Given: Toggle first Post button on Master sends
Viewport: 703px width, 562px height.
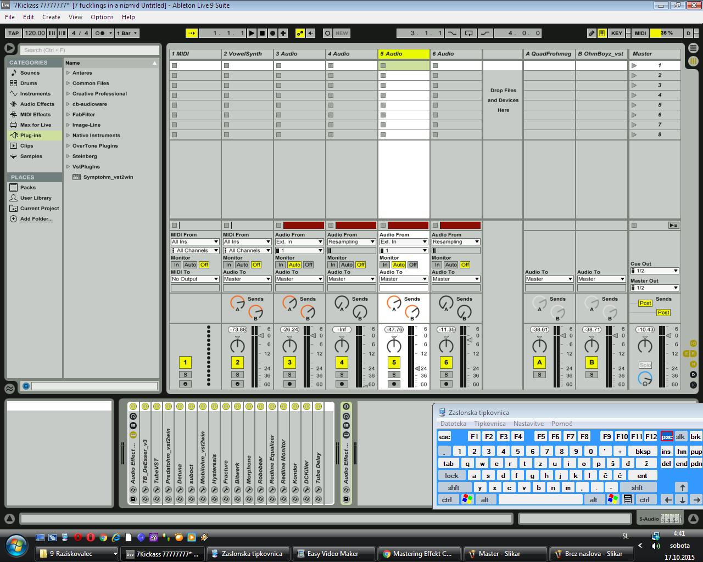Looking at the screenshot, I should click(x=645, y=303).
